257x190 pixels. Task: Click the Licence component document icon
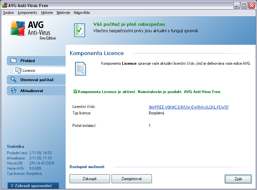coord(80,69)
